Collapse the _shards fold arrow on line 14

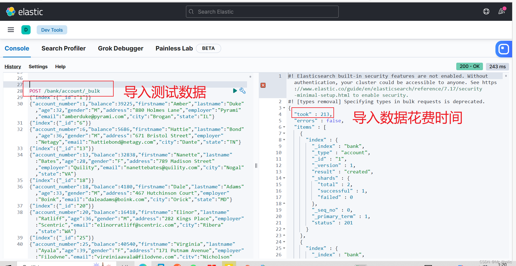pos(284,178)
